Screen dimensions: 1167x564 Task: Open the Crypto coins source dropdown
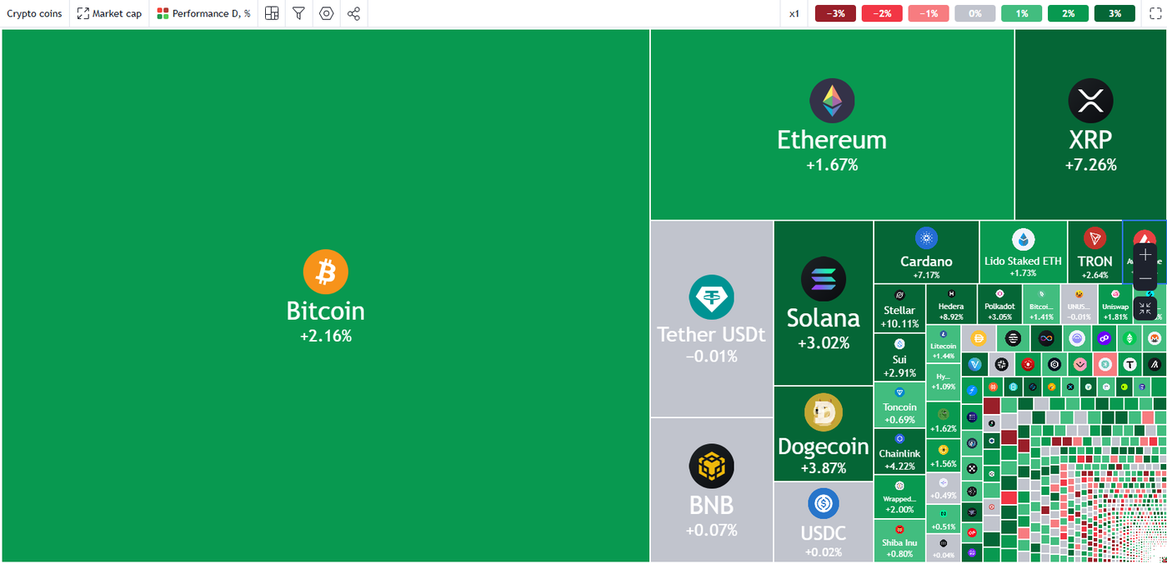point(34,13)
